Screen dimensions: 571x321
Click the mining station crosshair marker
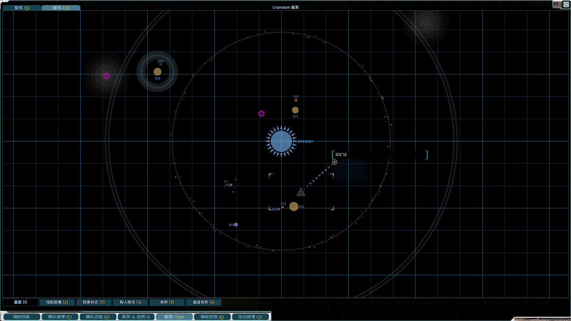point(335,162)
